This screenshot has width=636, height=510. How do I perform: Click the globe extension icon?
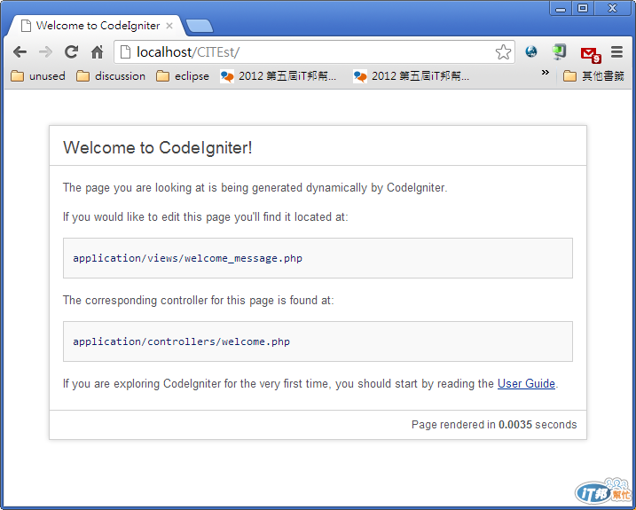(531, 52)
